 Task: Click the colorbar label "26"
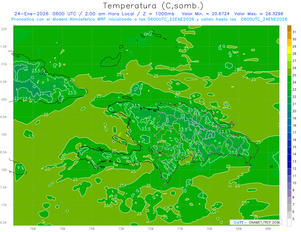[x=294, y=68]
